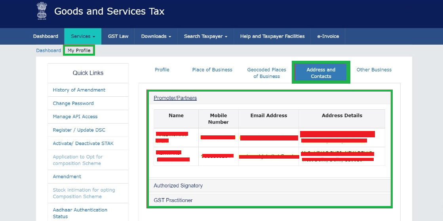This screenshot has width=443, height=221.
Task: Open the GST Law menu item
Action: coord(118,36)
